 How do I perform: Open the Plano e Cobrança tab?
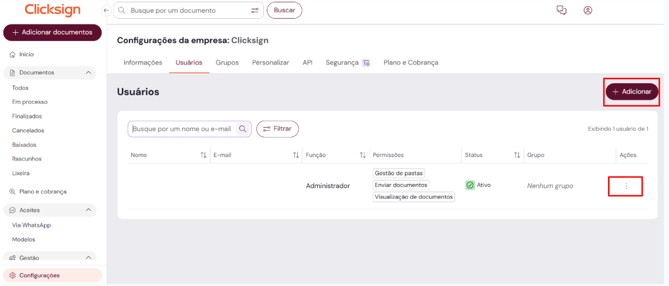410,63
